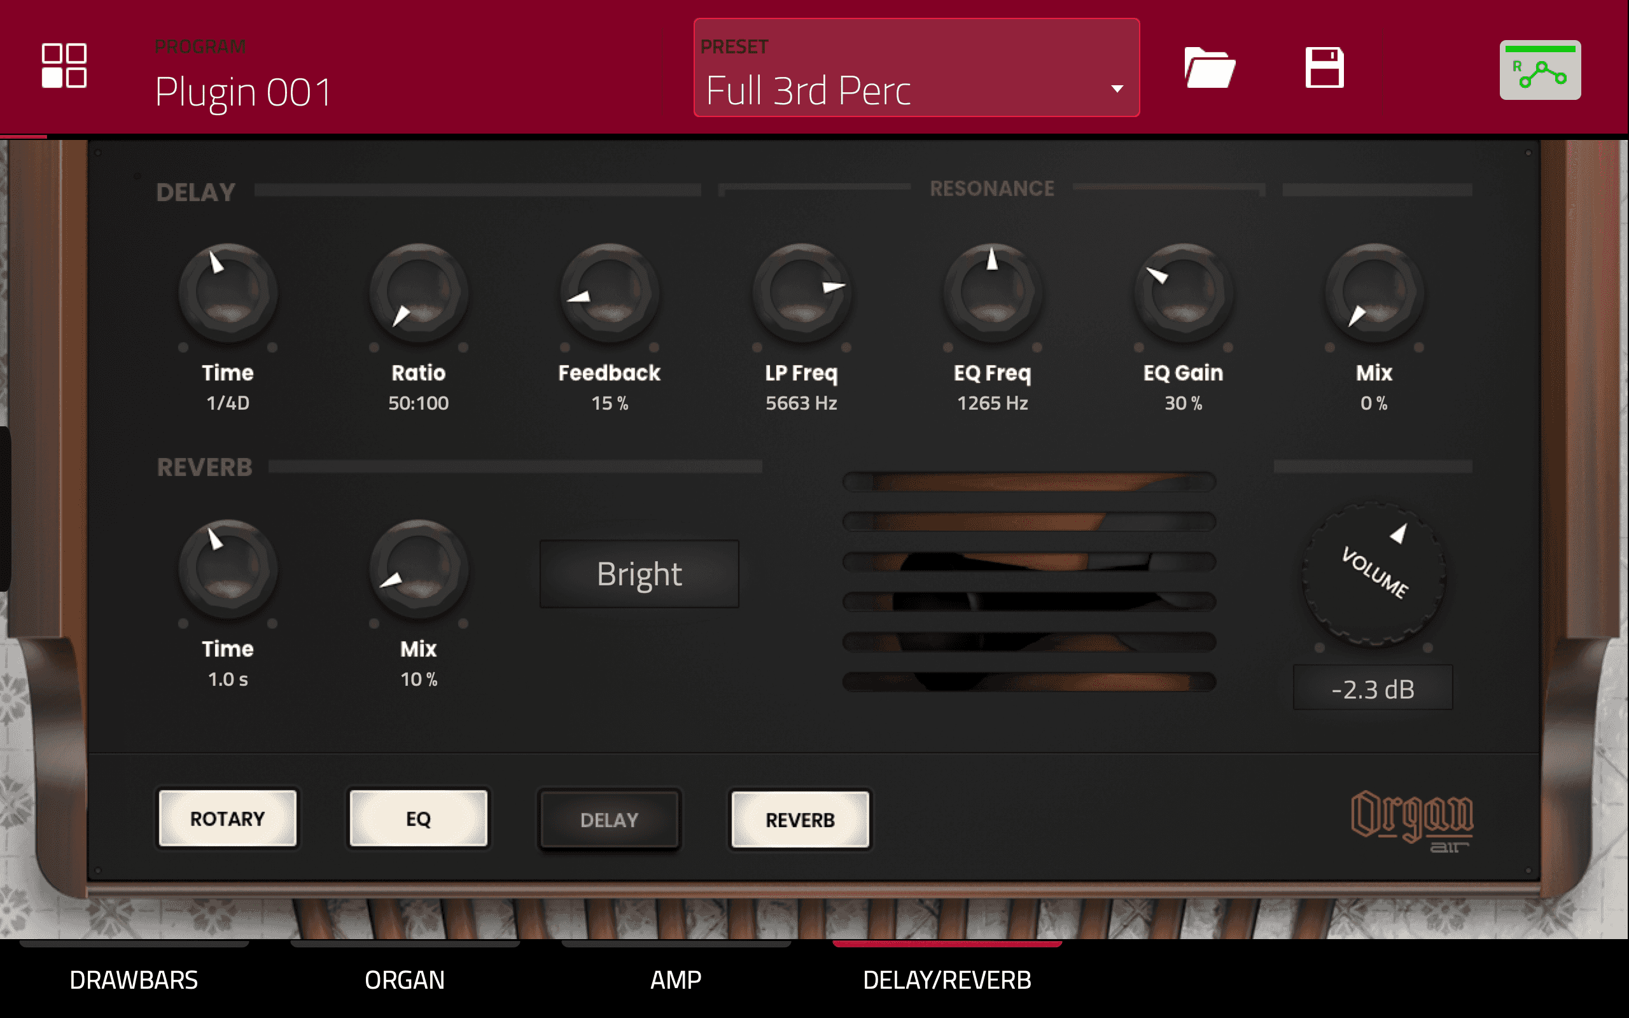Enable the DELAY effect switch
Image resolution: width=1629 pixels, height=1018 pixels.
coord(609,819)
